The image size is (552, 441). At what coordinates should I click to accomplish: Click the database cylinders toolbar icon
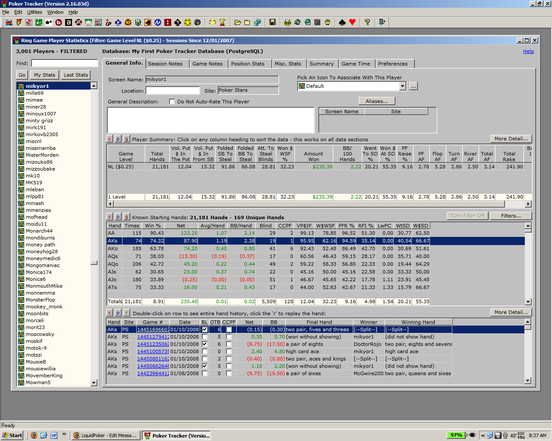[257, 22]
